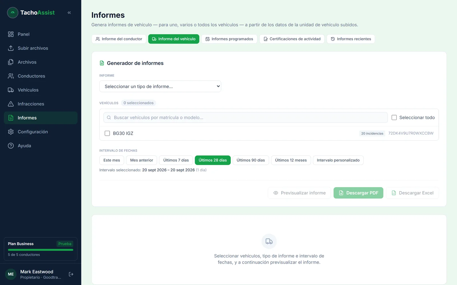Focus the Buscar vehículos search field

246,117
